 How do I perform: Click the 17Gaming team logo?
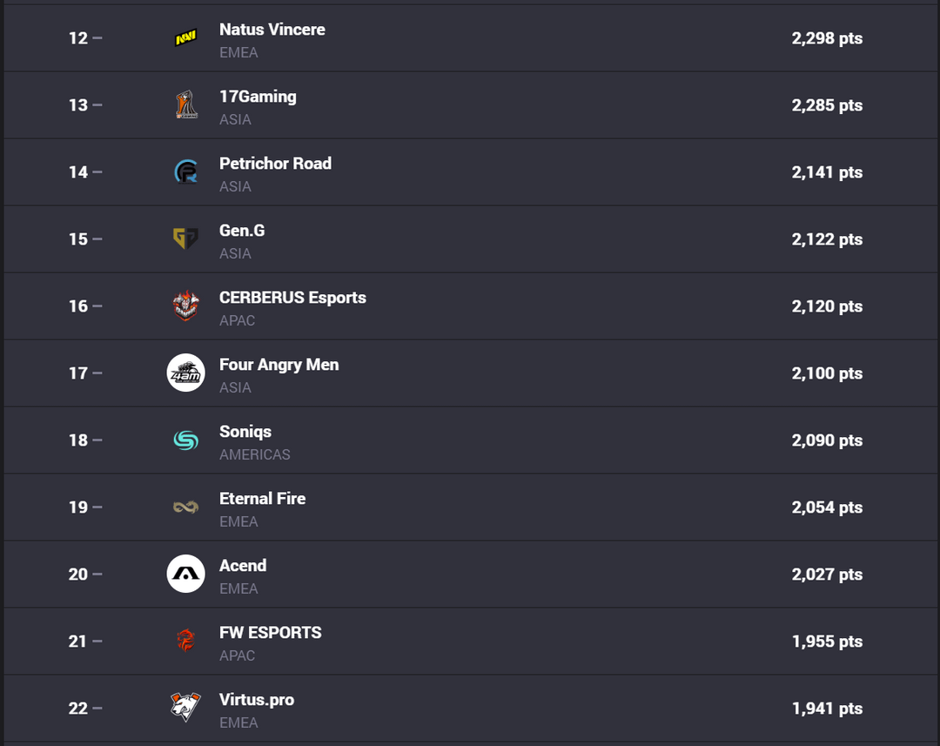pyautogui.click(x=185, y=105)
